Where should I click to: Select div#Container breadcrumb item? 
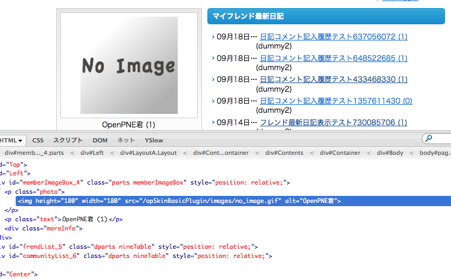[340, 153]
